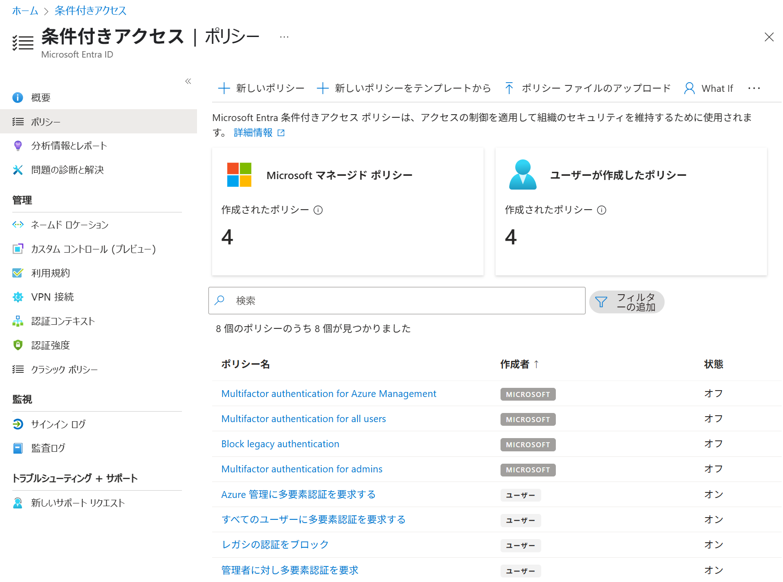Image resolution: width=783 pixels, height=582 pixels.
Task: Click the ネームド ロケーション icon
Action: 18,225
